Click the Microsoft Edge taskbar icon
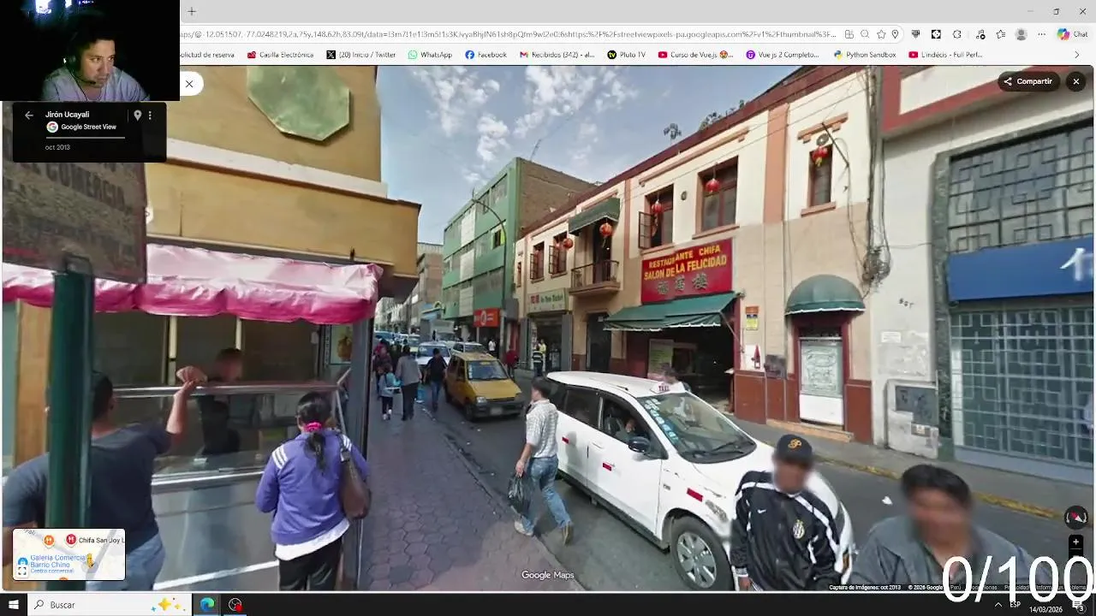The height and width of the screenshot is (616, 1096). tap(207, 605)
